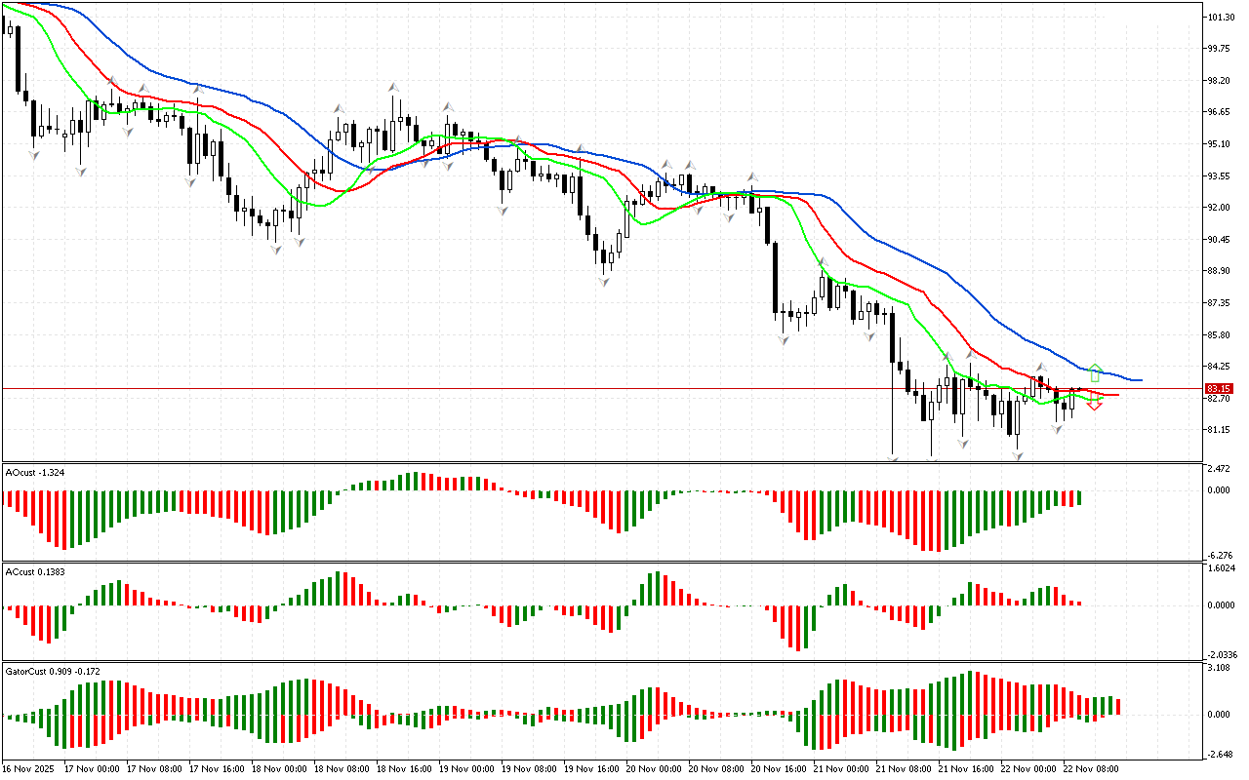The height and width of the screenshot is (780, 1249).
Task: Click the first candlestick at the chart's left edge
Action: [10, 29]
